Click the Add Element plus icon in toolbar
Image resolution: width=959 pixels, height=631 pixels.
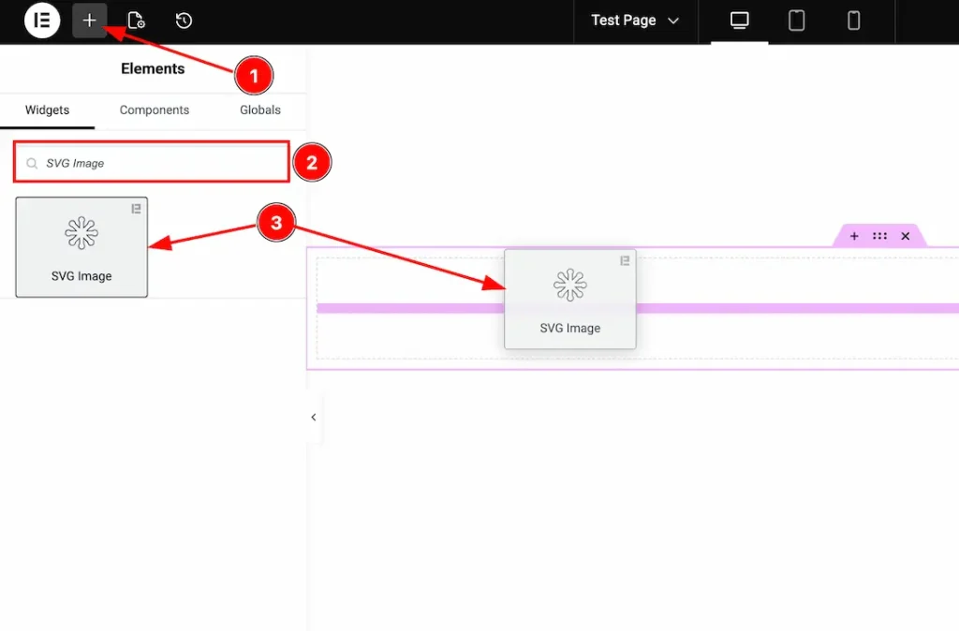(90, 20)
